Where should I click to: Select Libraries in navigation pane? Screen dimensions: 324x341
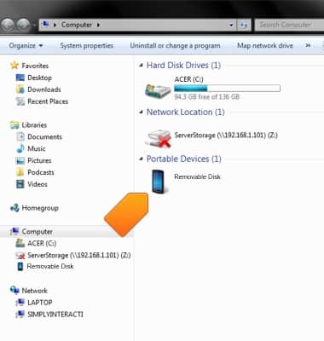(x=34, y=125)
